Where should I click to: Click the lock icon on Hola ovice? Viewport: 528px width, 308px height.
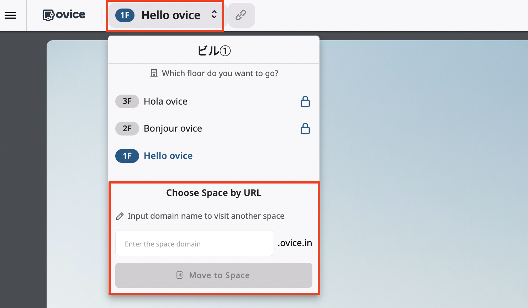coord(305,101)
